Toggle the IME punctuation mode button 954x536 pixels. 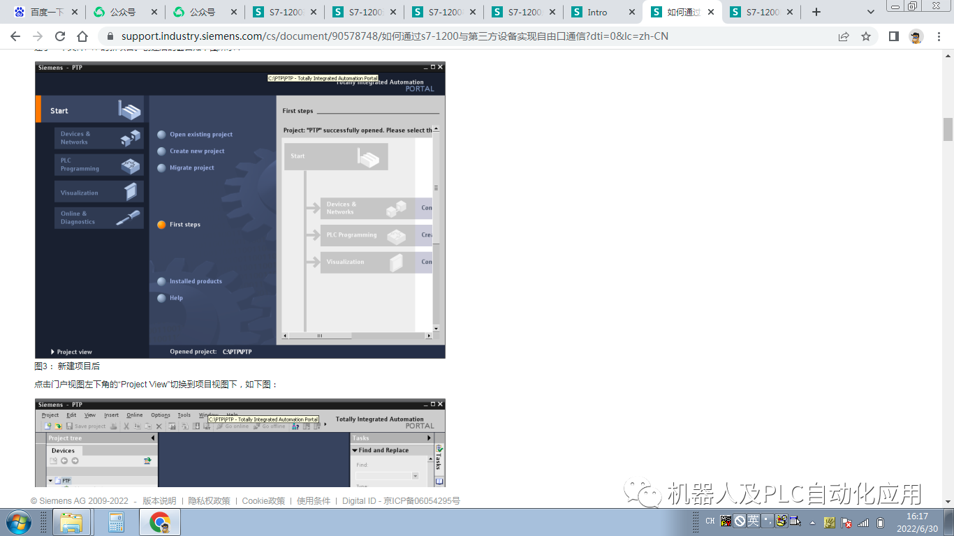768,521
